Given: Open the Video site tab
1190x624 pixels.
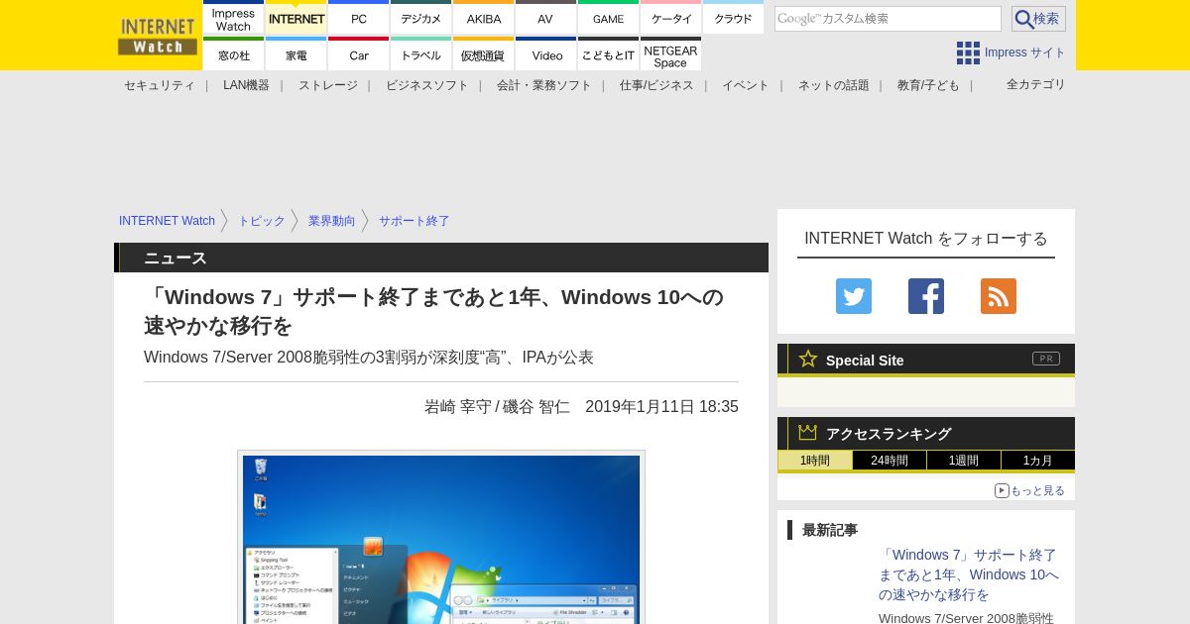Looking at the screenshot, I should click(545, 54).
